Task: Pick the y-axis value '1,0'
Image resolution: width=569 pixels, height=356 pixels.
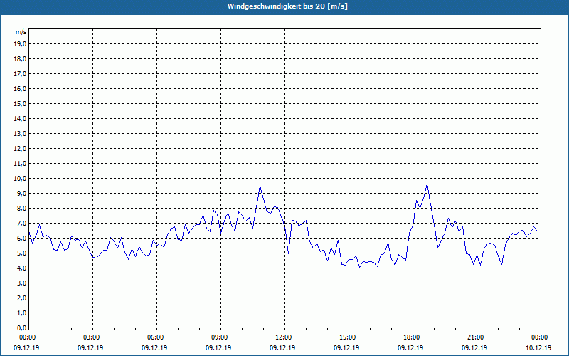Action: click(21, 313)
